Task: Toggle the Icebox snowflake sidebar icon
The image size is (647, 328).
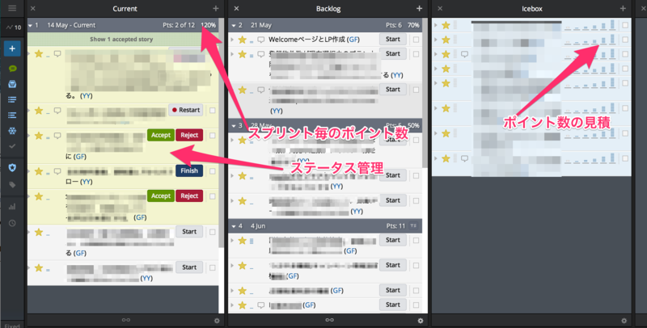Action: tap(12, 131)
